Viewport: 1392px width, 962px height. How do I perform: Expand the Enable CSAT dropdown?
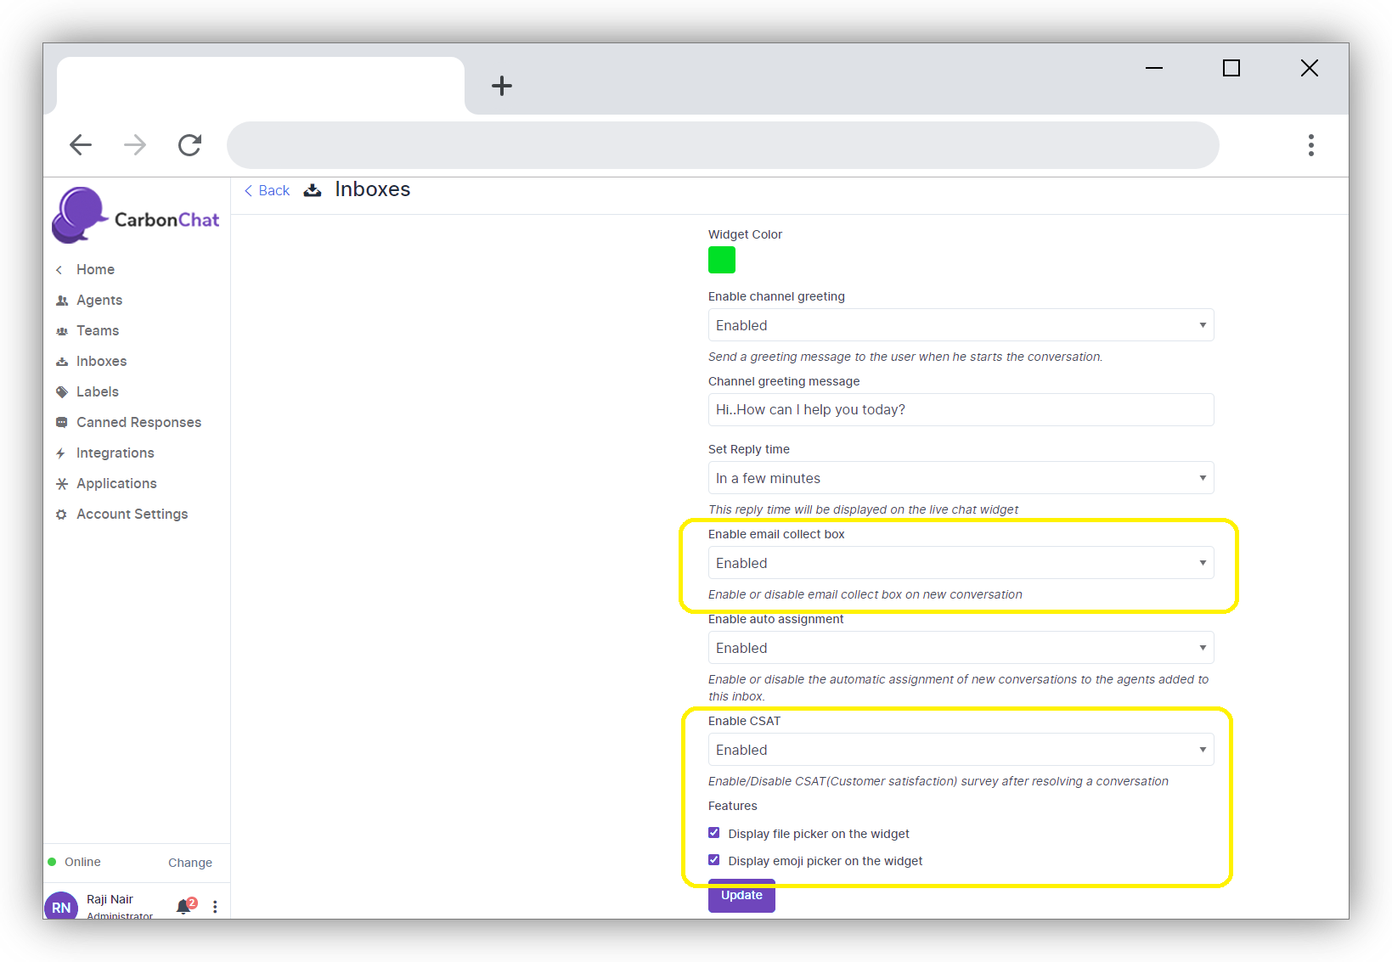point(960,750)
